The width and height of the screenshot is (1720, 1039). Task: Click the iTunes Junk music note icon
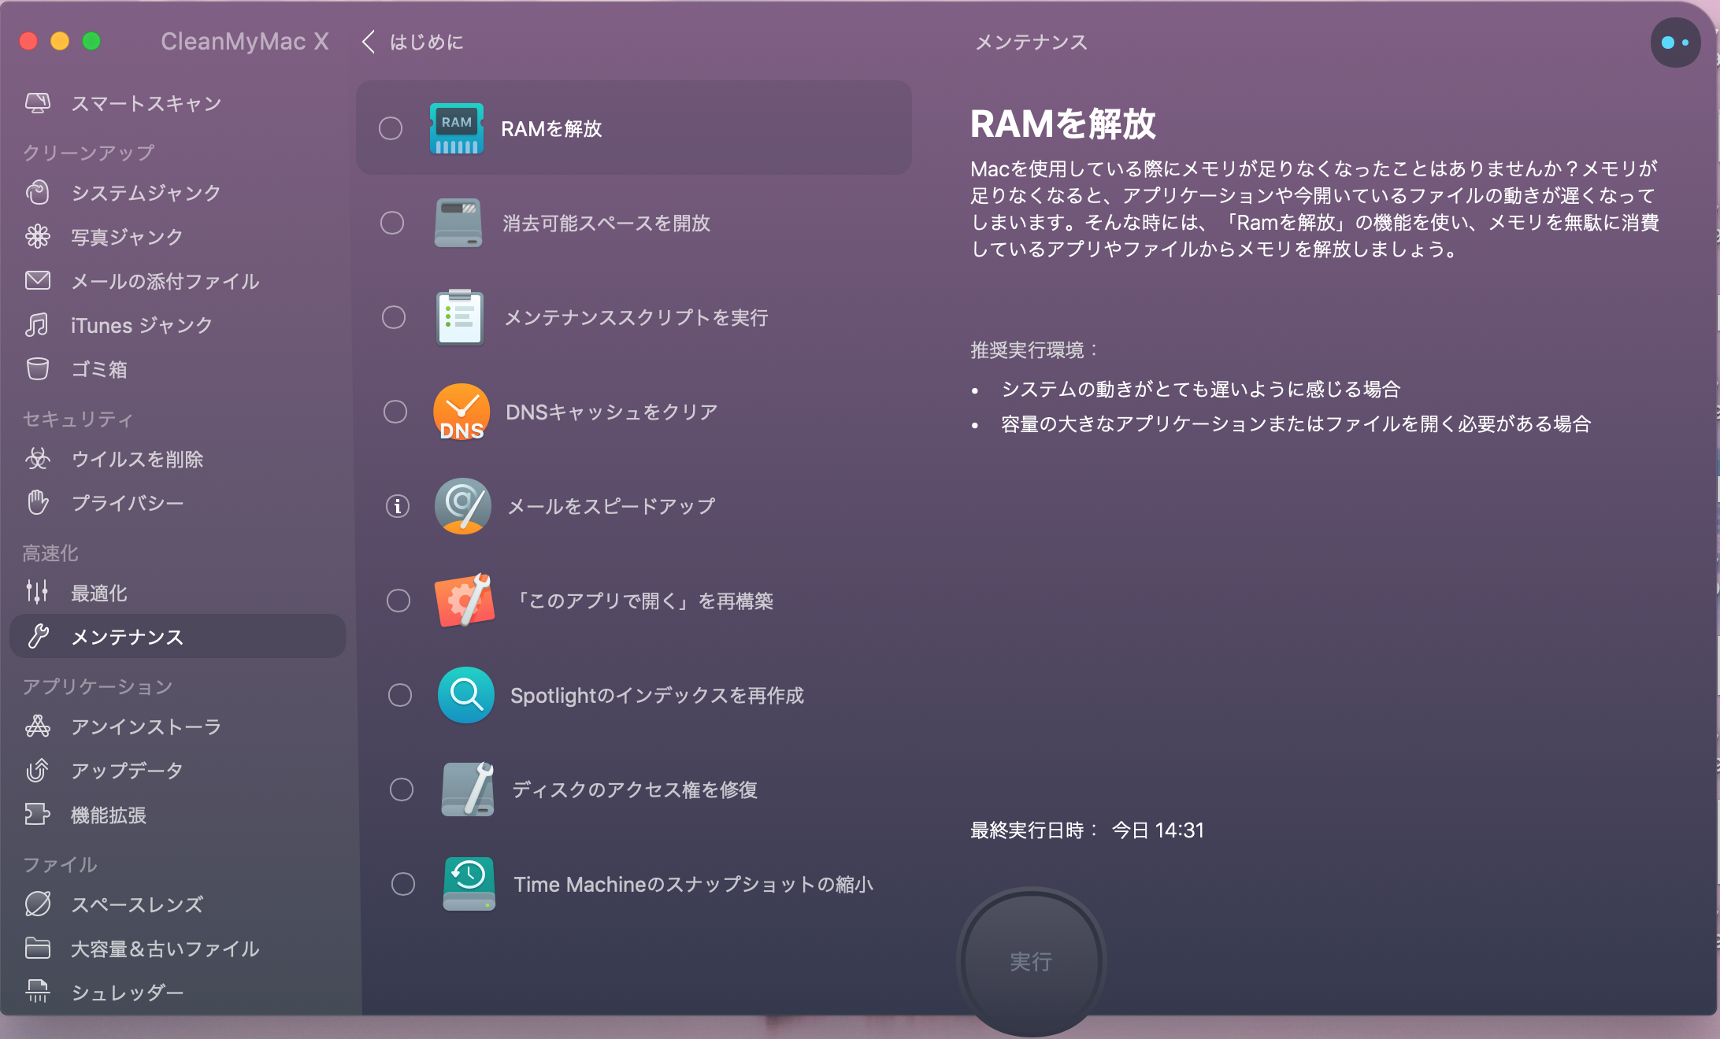[38, 324]
